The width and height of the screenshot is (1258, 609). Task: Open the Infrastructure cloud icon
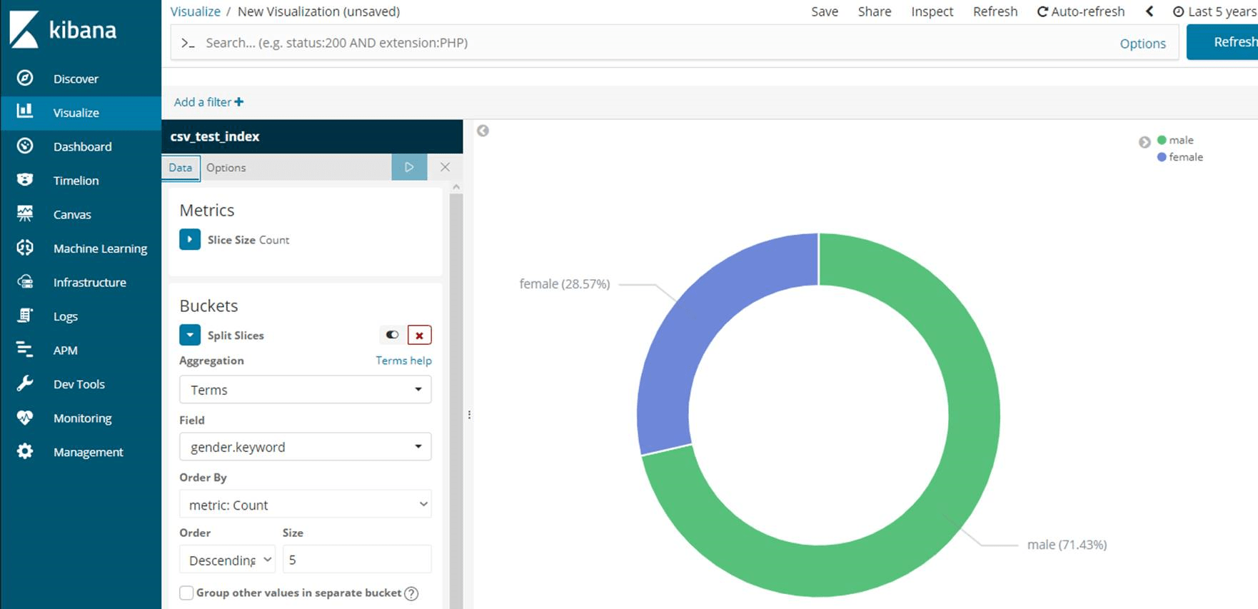(x=25, y=281)
